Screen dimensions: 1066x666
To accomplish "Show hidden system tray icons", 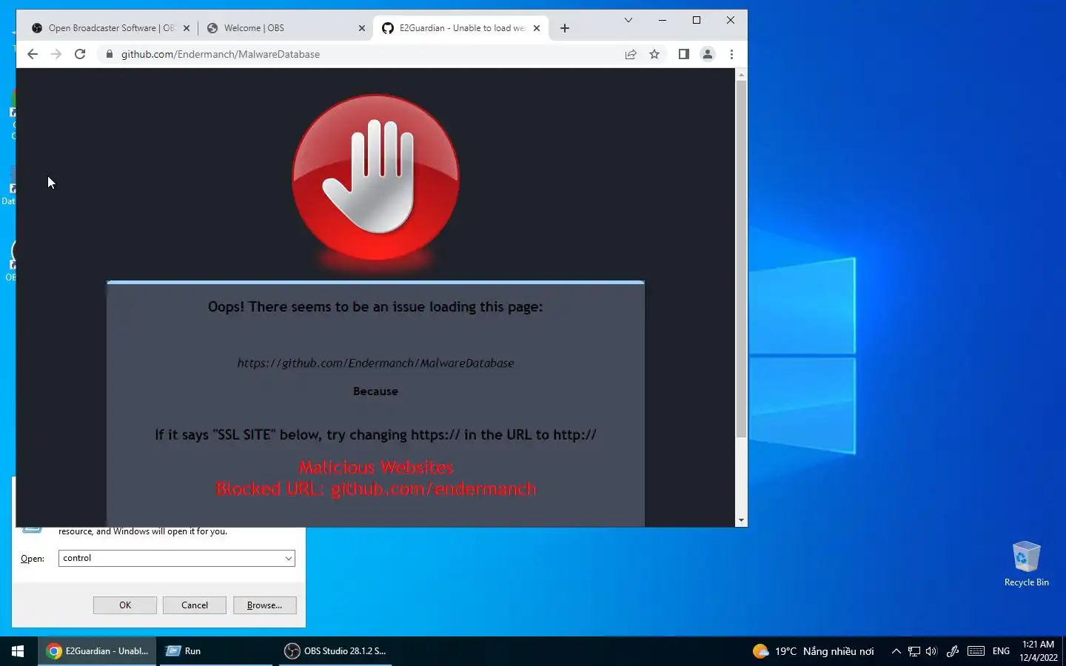I will coord(896,651).
